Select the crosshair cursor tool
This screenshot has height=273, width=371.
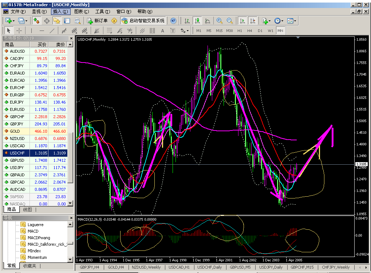point(19,31)
